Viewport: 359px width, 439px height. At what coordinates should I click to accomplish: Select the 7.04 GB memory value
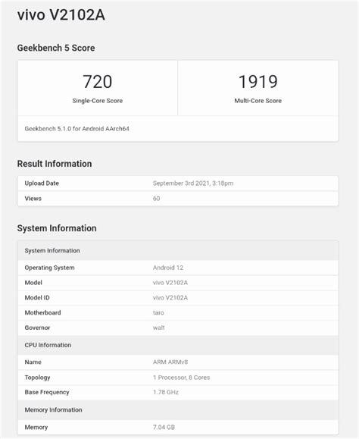pos(164,428)
